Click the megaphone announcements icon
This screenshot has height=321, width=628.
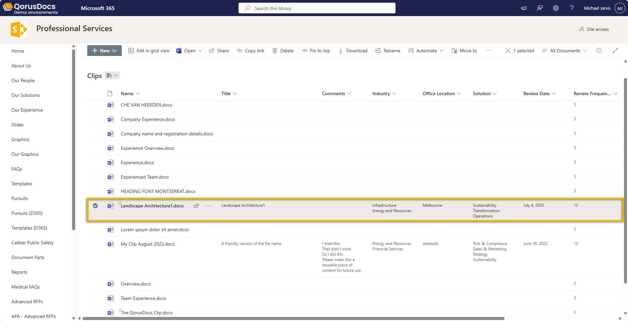point(524,8)
